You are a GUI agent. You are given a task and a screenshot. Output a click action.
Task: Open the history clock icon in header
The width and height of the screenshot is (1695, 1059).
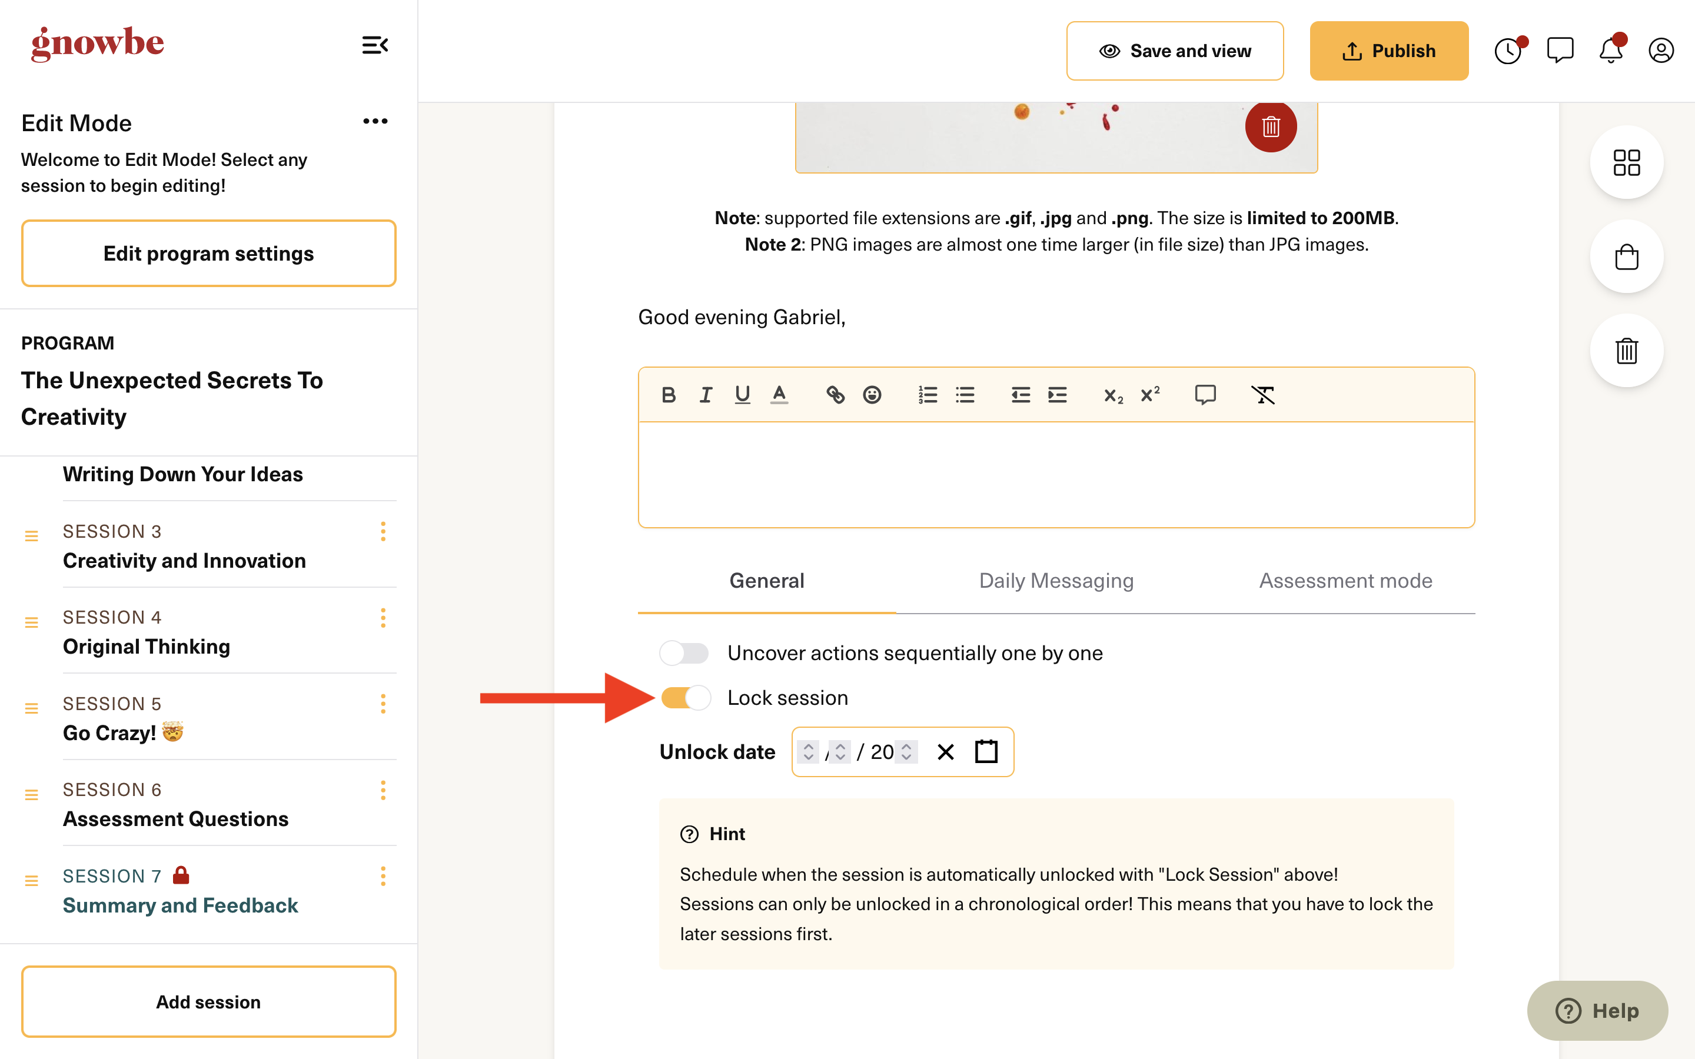pos(1508,51)
